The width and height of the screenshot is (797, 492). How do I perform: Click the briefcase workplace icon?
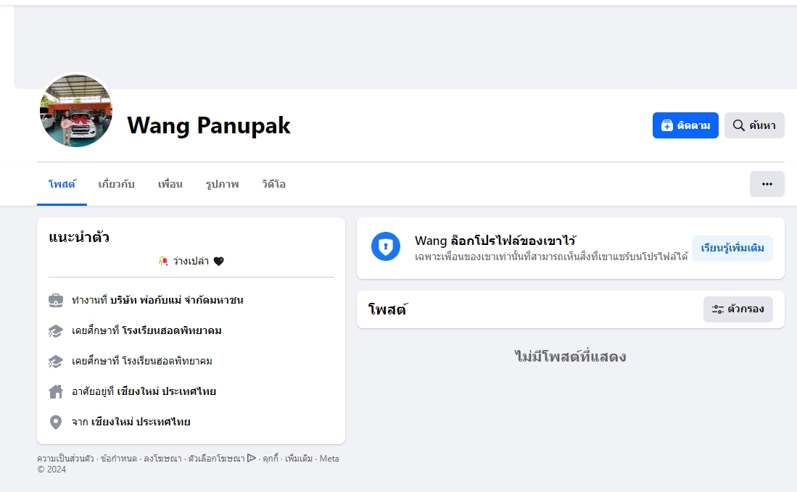pos(56,300)
